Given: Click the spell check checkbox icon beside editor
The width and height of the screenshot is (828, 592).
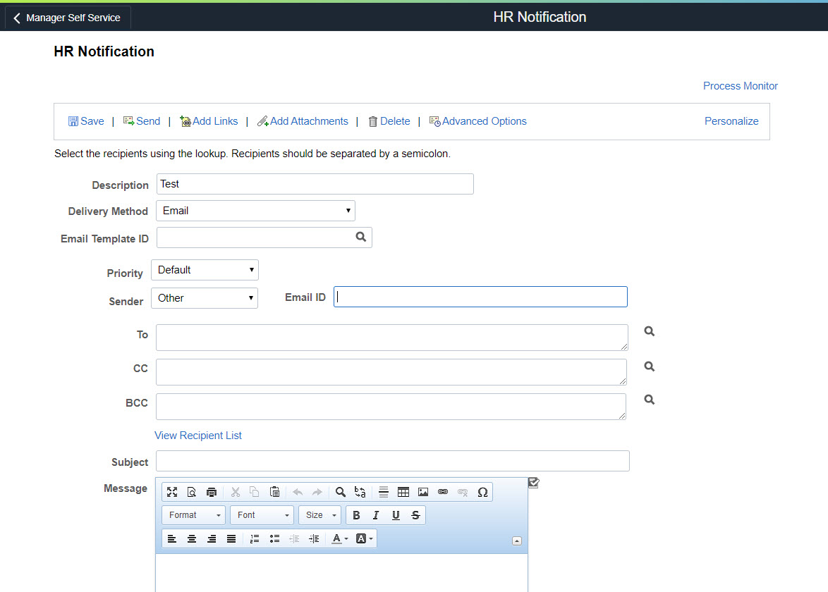Looking at the screenshot, I should coord(533,483).
